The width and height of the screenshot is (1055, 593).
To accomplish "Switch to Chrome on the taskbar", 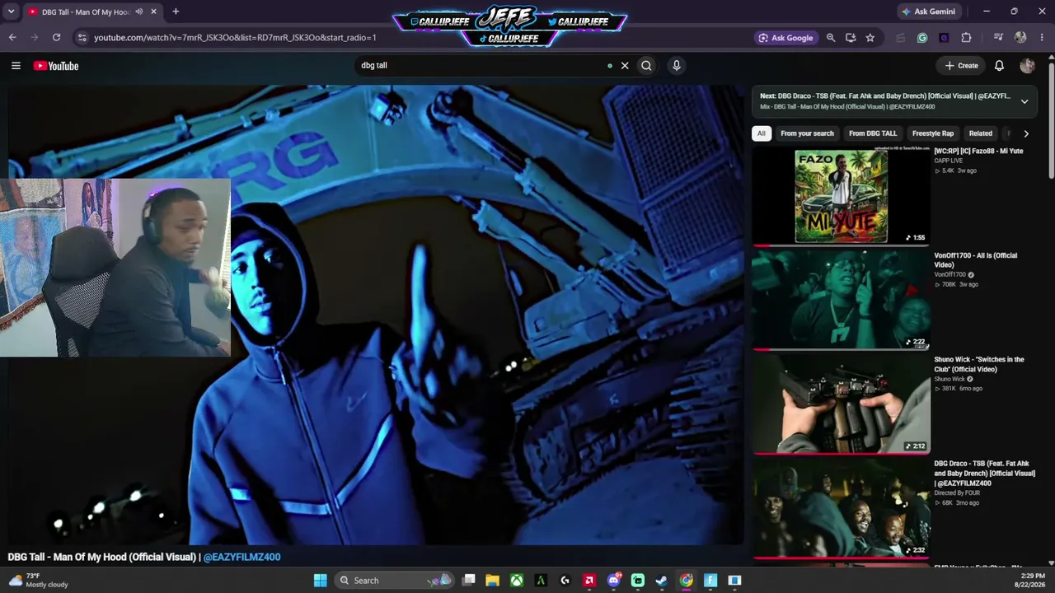I will pyautogui.click(x=686, y=581).
